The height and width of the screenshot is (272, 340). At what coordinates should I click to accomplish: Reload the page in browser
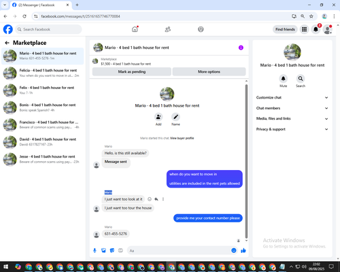[24, 16]
